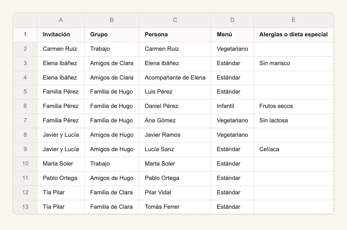This screenshot has width=347, height=230.
Task: Select Vegetariano cell in Carmen Ruiz row
Action: point(232,49)
